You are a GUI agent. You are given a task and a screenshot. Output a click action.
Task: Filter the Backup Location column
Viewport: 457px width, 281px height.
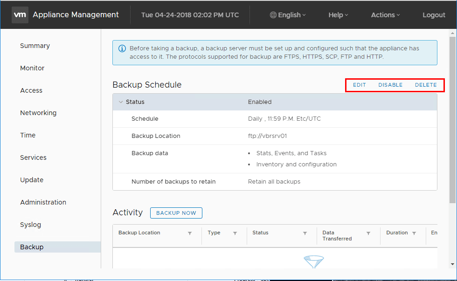coord(190,233)
